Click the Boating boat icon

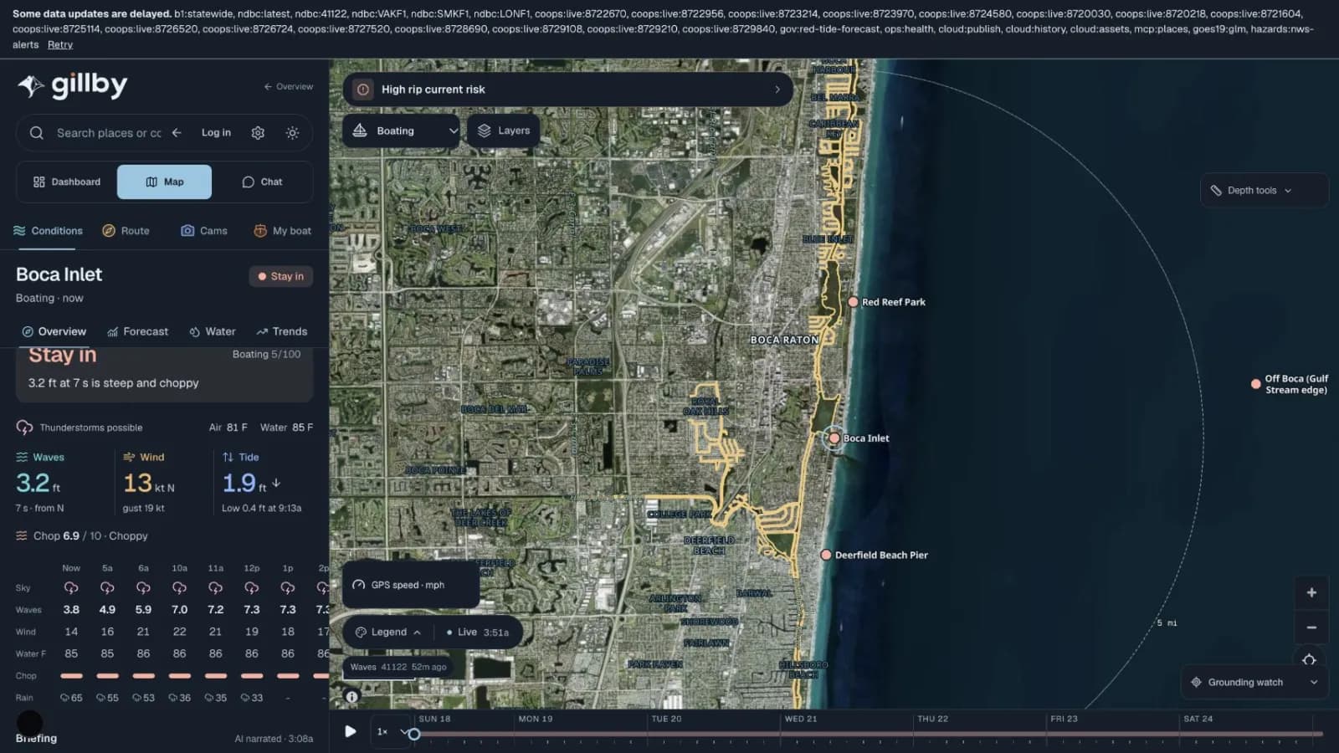coord(360,131)
